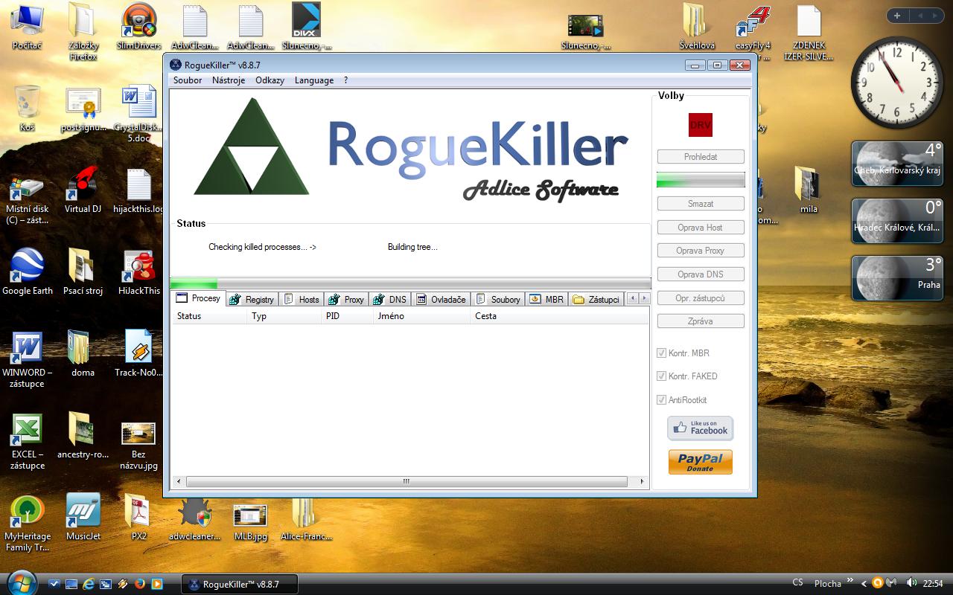Click the Oprava Host button
This screenshot has width=953, height=595.
(x=701, y=228)
